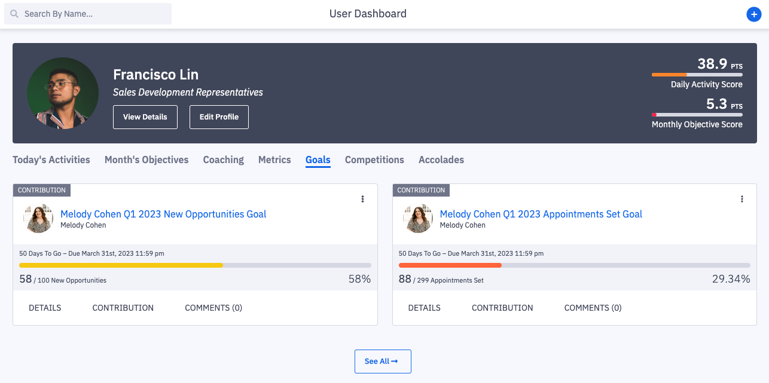This screenshot has width=769, height=383.
Task: Click the User Dashboard page title
Action: click(368, 14)
